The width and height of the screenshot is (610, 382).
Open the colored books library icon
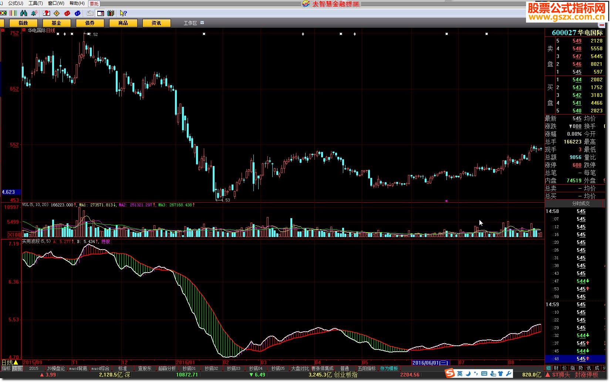pyautogui.click(x=111, y=13)
